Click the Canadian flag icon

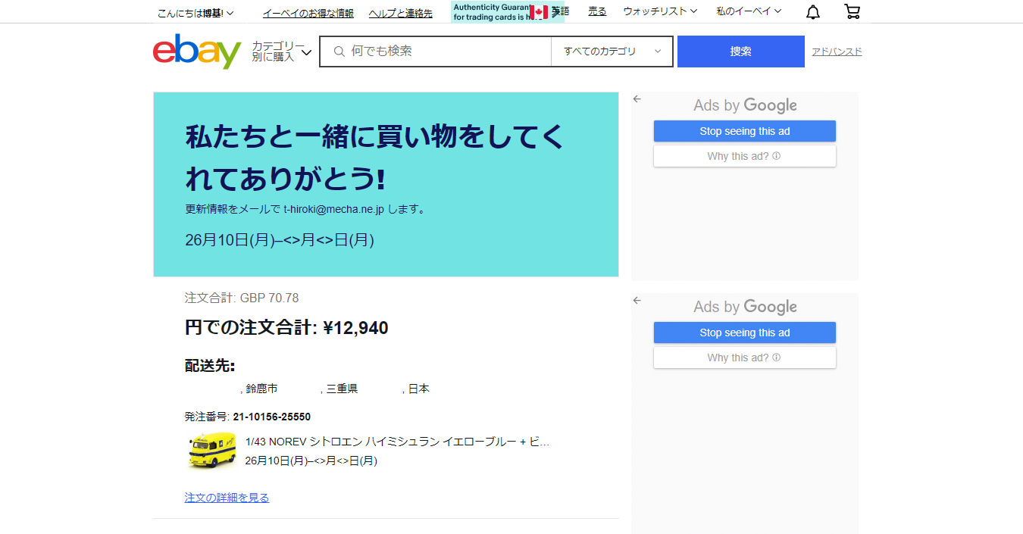coord(539,12)
